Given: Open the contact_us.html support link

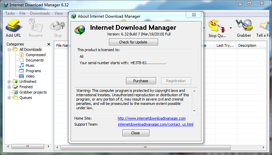Looking at the screenshot, I should pyautogui.click(x=156, y=124).
